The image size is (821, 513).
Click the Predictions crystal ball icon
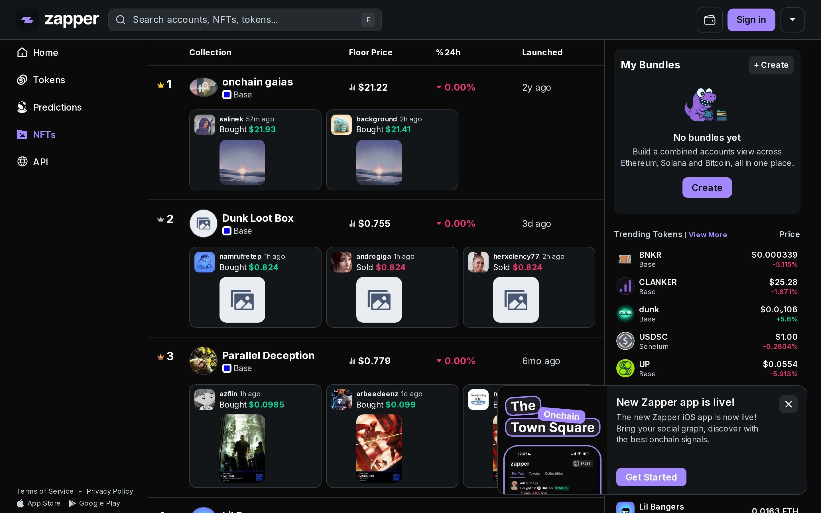[x=22, y=107]
